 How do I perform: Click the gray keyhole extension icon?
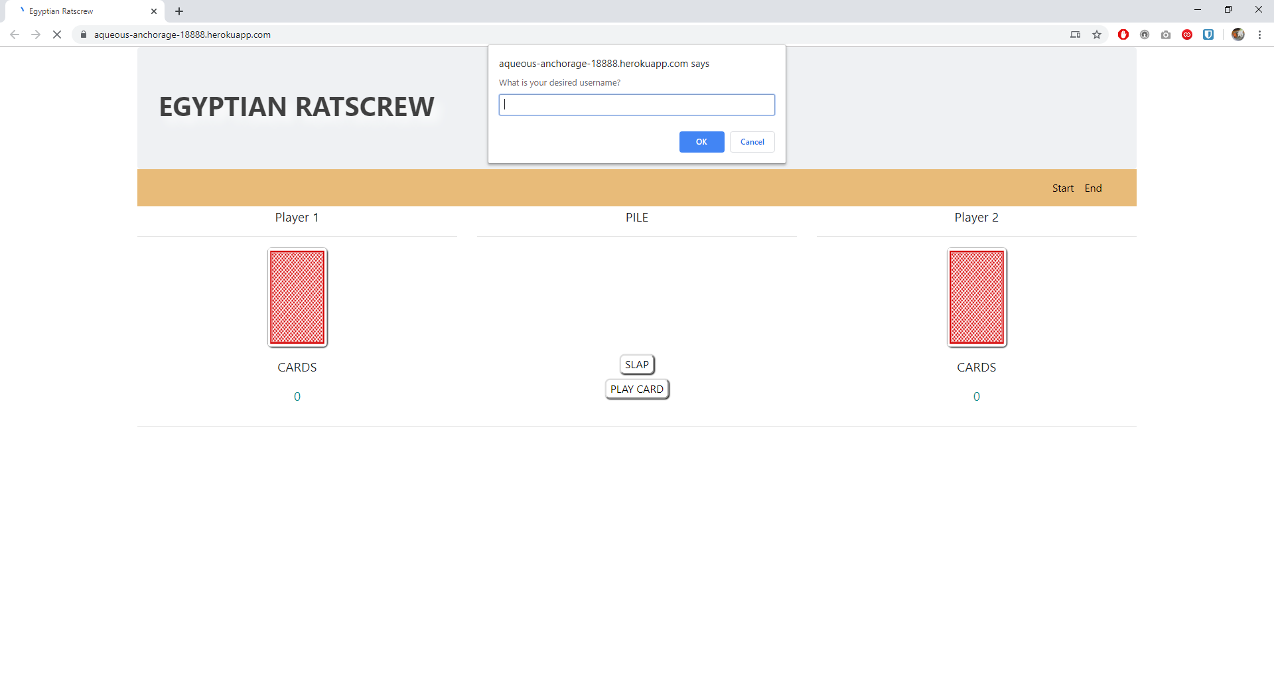click(x=1145, y=34)
